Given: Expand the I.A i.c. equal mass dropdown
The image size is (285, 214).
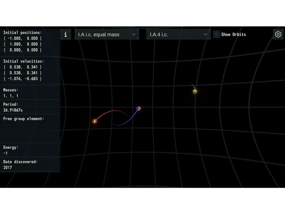Looking at the screenshot, I should coord(107,34).
